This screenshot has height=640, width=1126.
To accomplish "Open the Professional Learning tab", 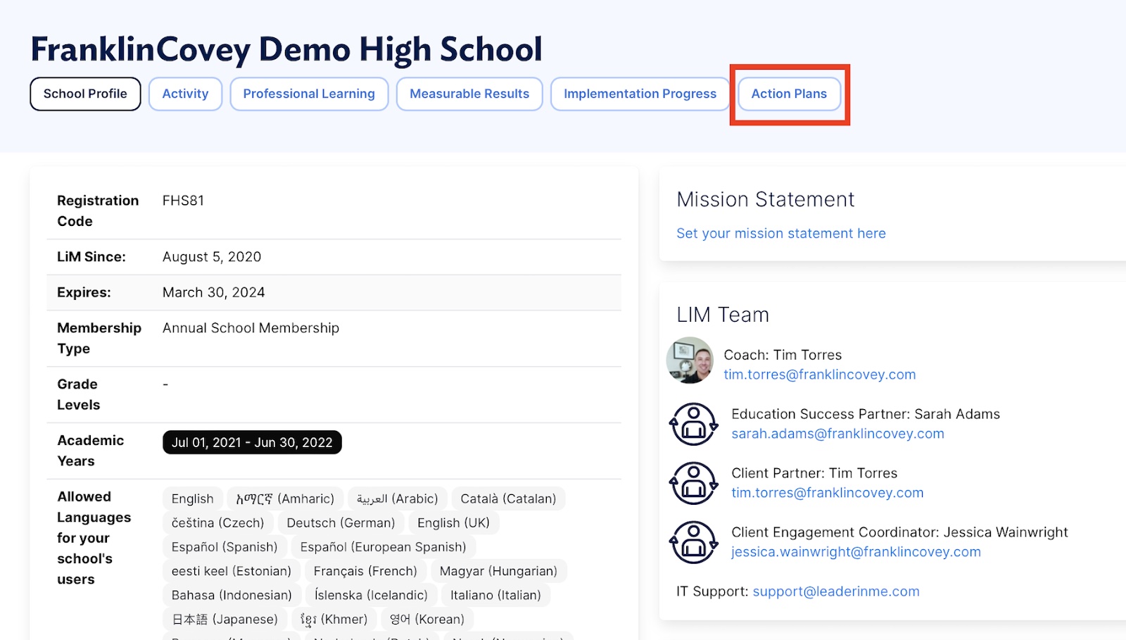I will click(x=309, y=94).
